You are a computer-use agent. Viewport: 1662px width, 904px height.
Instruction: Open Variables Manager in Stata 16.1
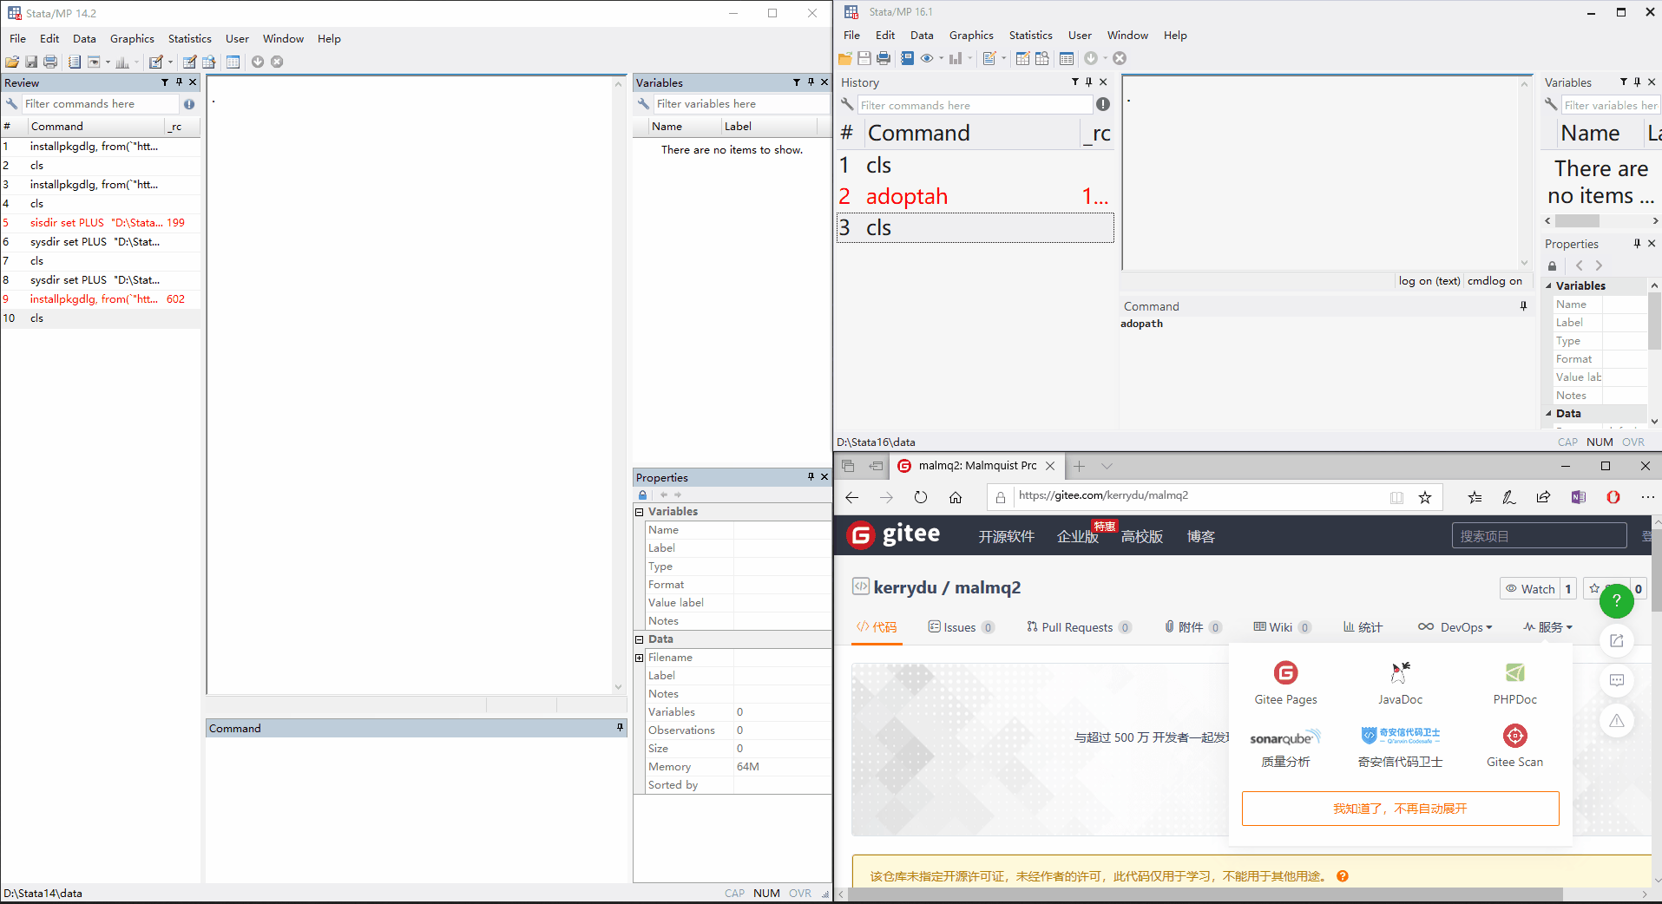[x=1067, y=58]
